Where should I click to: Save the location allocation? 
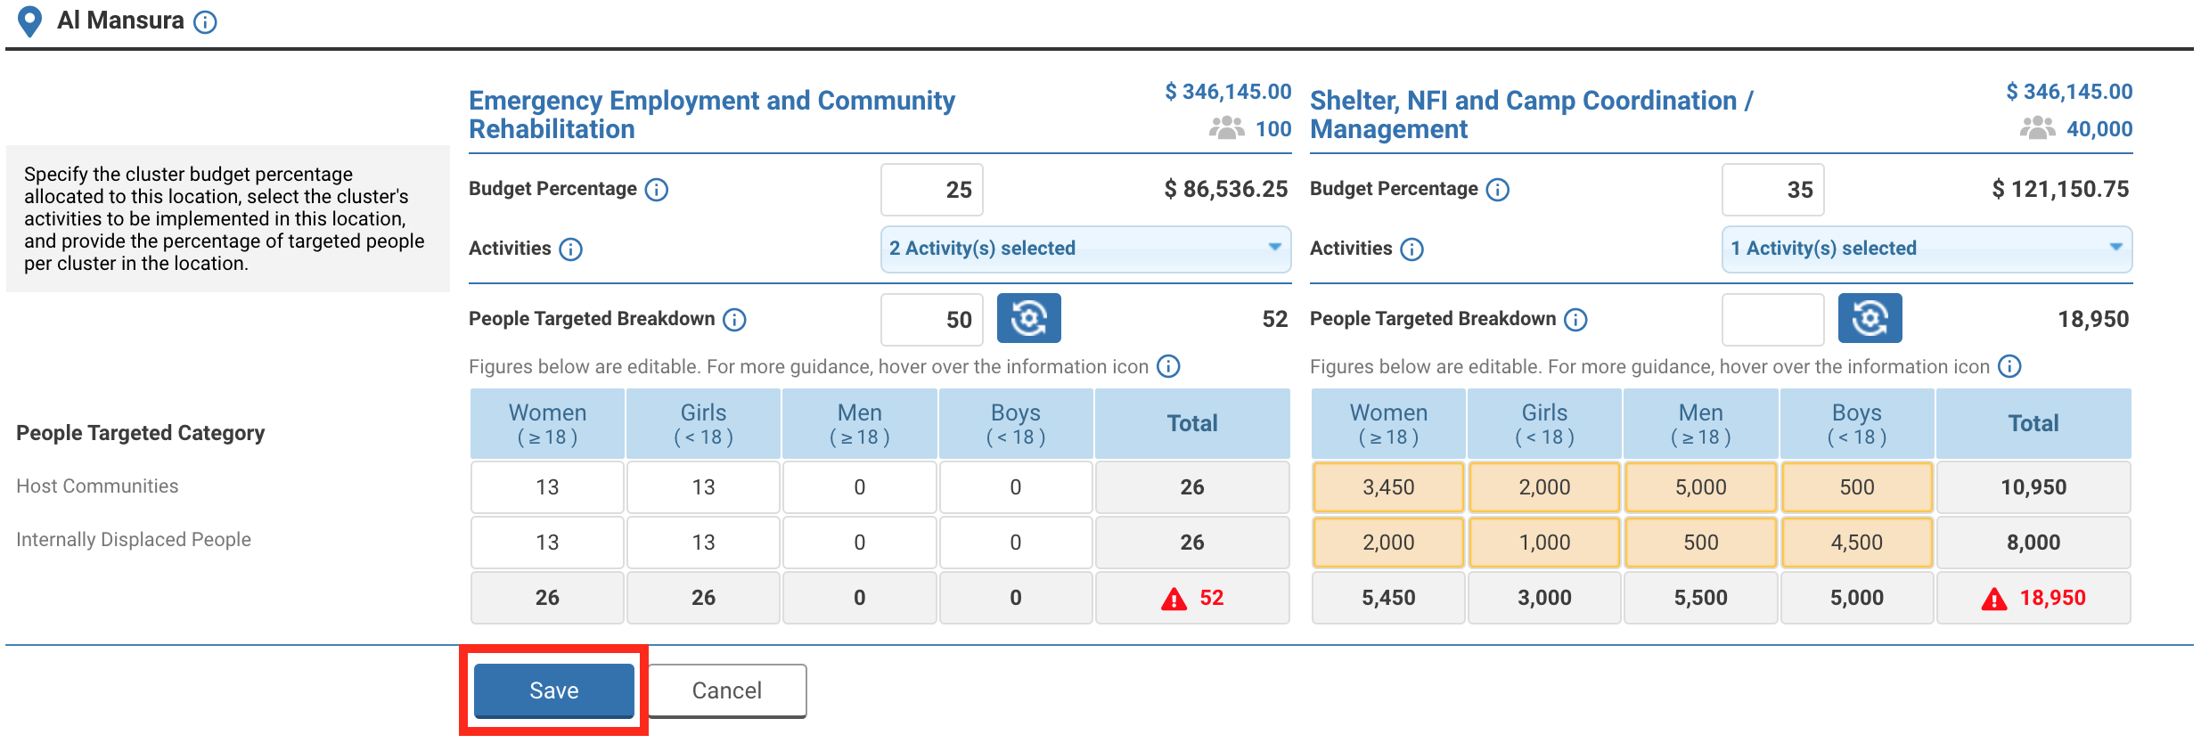pos(553,690)
